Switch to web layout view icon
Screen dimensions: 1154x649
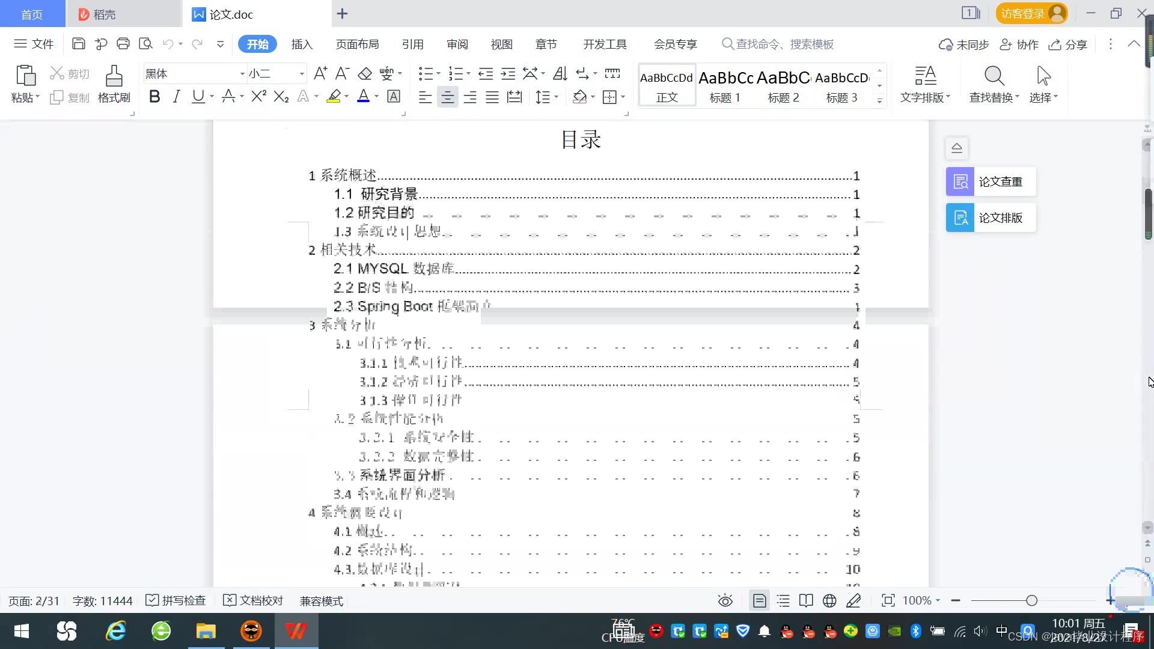(829, 601)
